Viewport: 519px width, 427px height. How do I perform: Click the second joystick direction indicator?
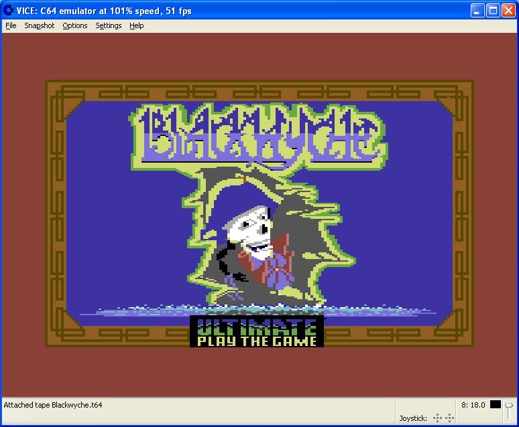click(449, 418)
